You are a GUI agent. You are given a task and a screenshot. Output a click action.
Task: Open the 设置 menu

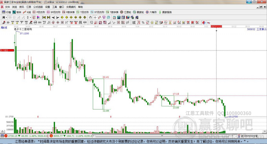point(47,7)
